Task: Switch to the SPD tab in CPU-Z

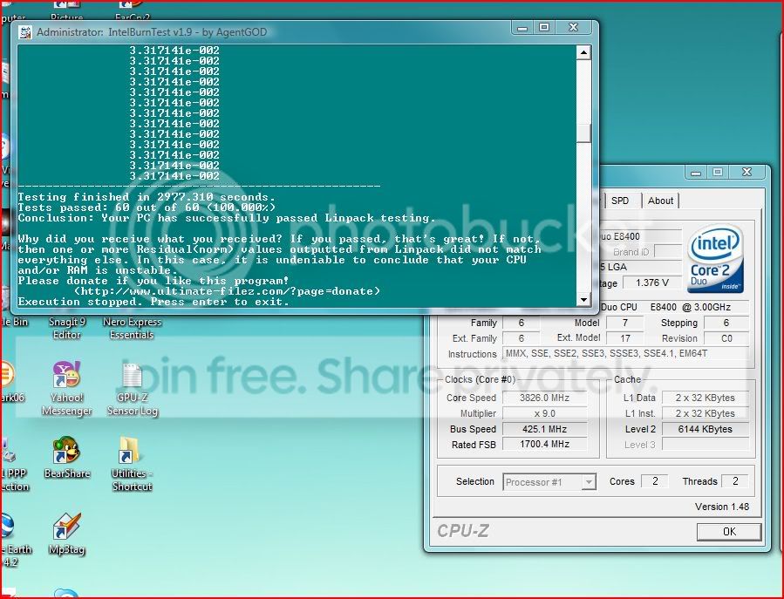Action: pos(620,201)
